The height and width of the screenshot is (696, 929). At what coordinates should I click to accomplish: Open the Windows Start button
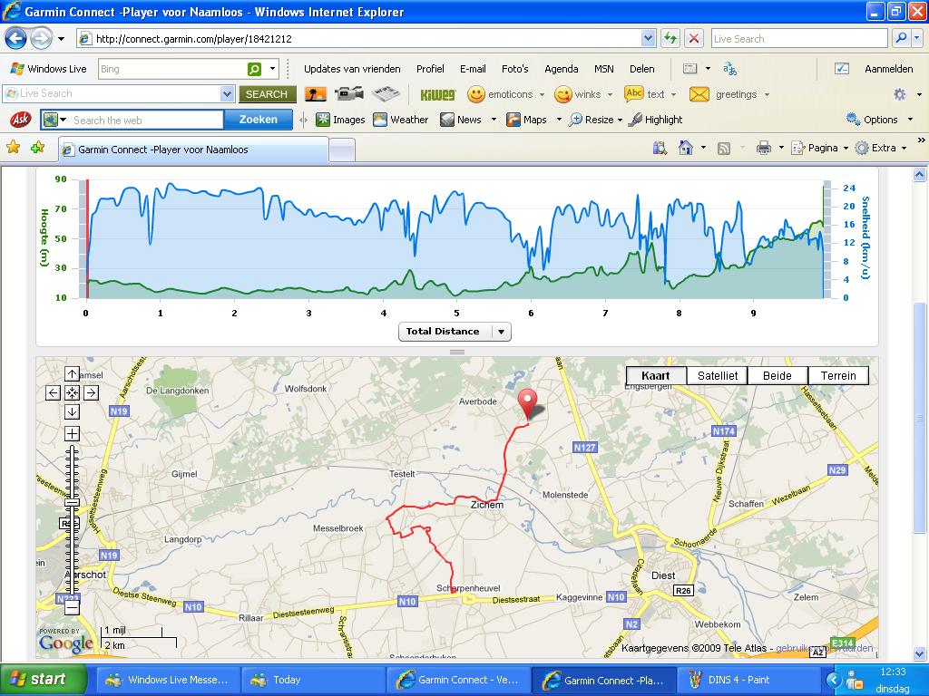tap(44, 680)
